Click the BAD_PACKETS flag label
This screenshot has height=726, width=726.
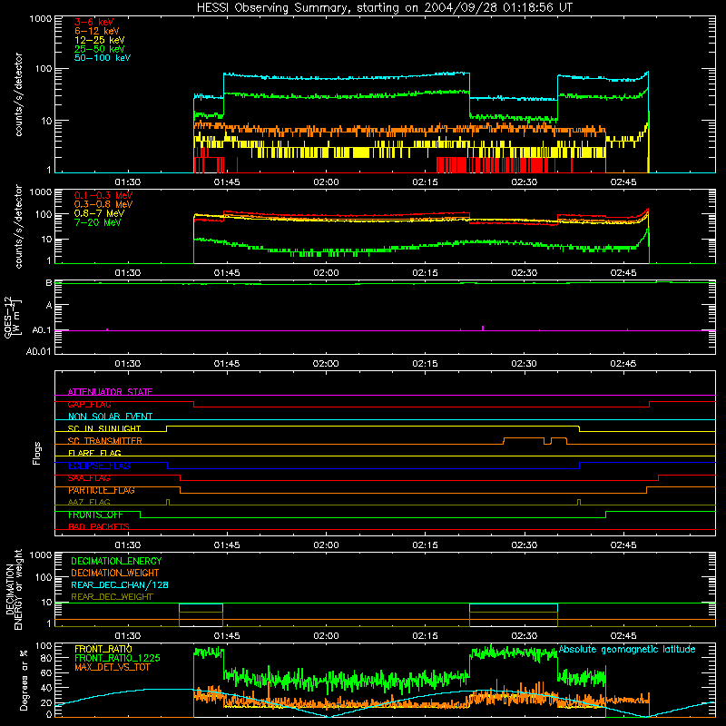(x=99, y=526)
